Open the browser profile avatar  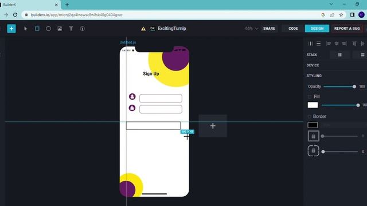(361, 15)
